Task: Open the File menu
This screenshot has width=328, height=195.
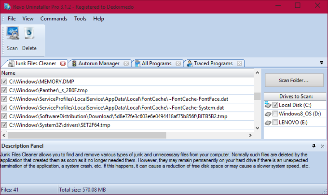Action: [12, 19]
